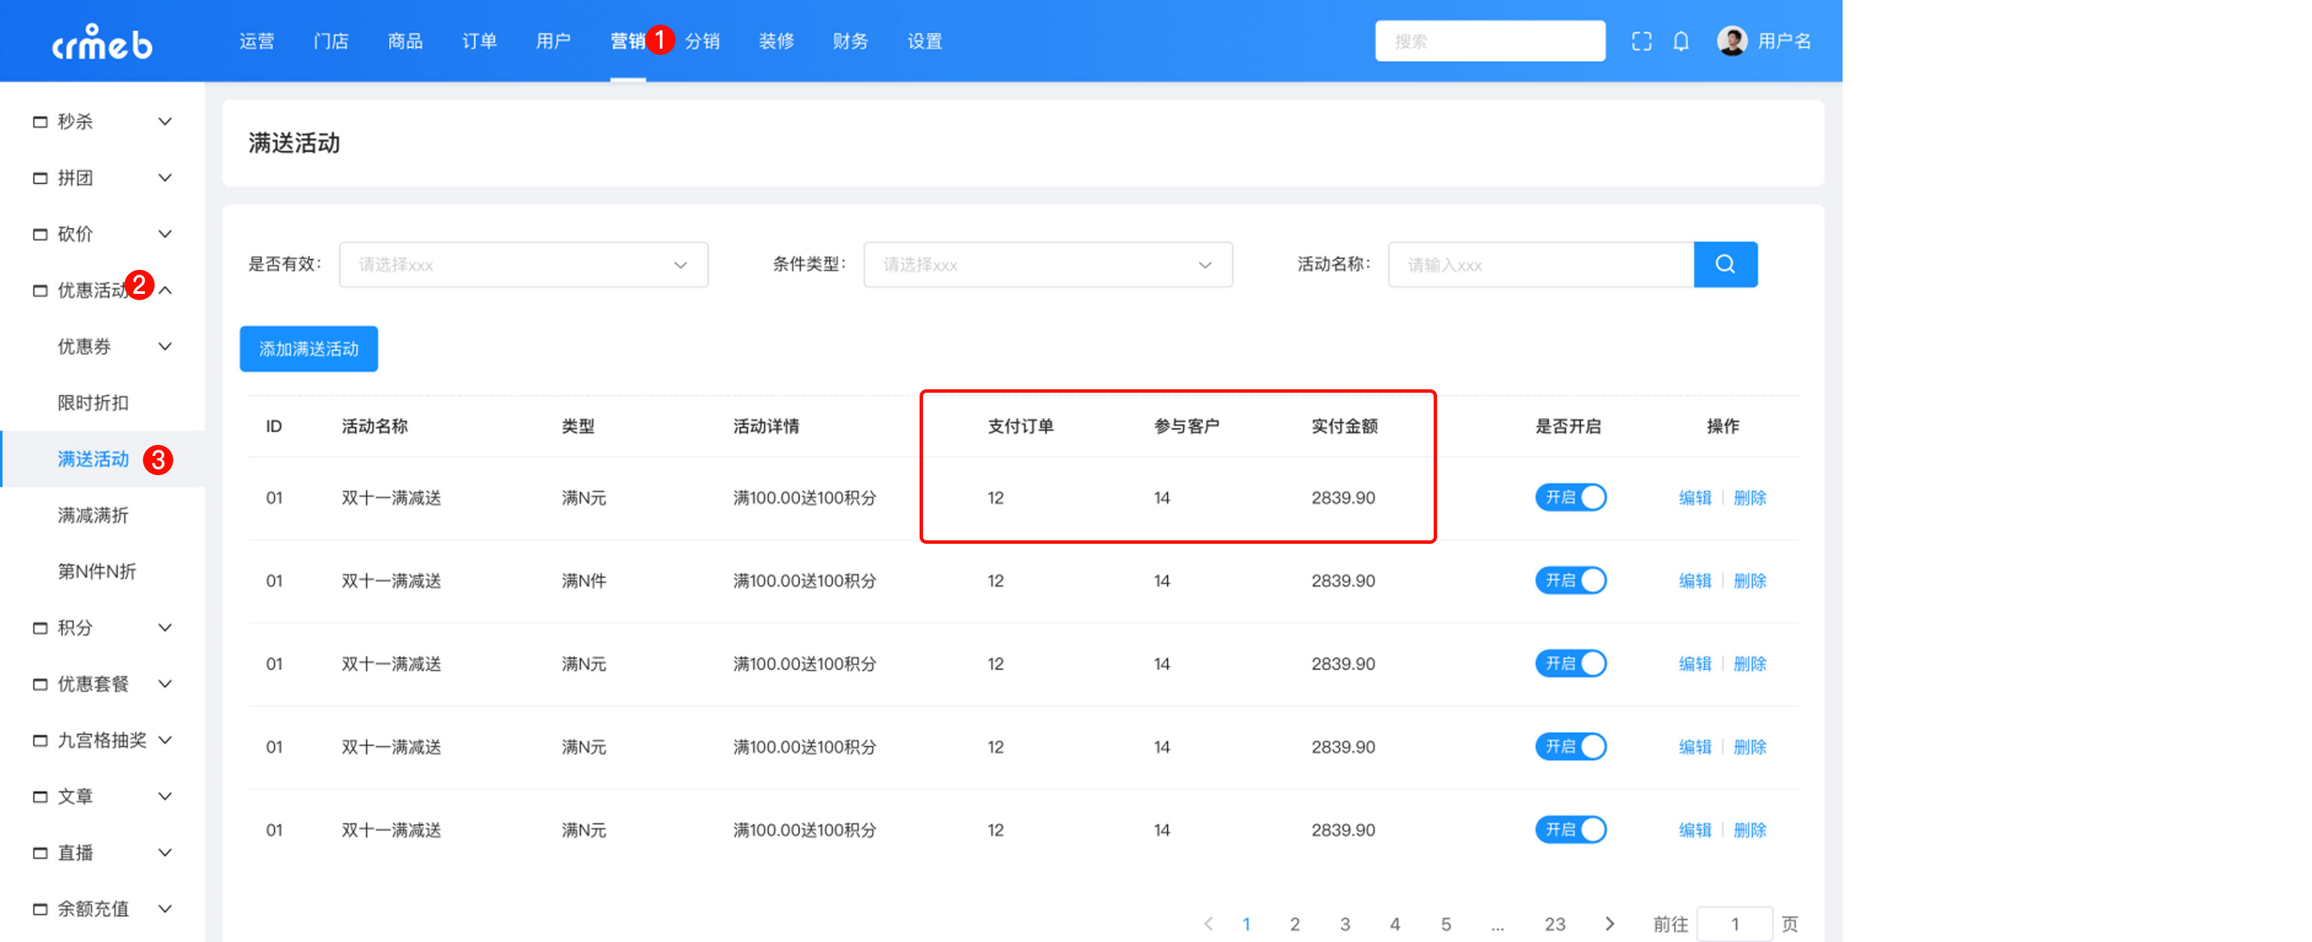Toggle 开启 switch in fourth table row
The height and width of the screenshot is (942, 2312).
pyautogui.click(x=1570, y=746)
